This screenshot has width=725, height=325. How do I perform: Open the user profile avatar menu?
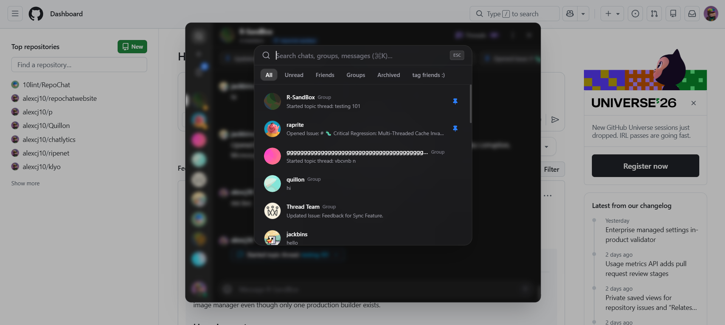coord(711,14)
